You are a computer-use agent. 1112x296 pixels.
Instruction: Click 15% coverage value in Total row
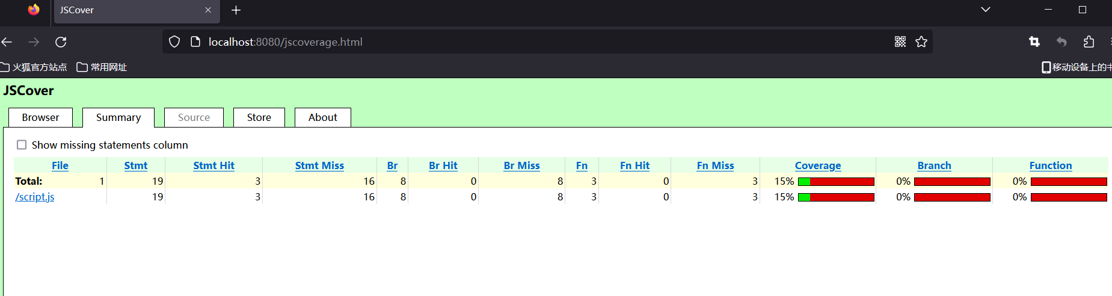784,181
